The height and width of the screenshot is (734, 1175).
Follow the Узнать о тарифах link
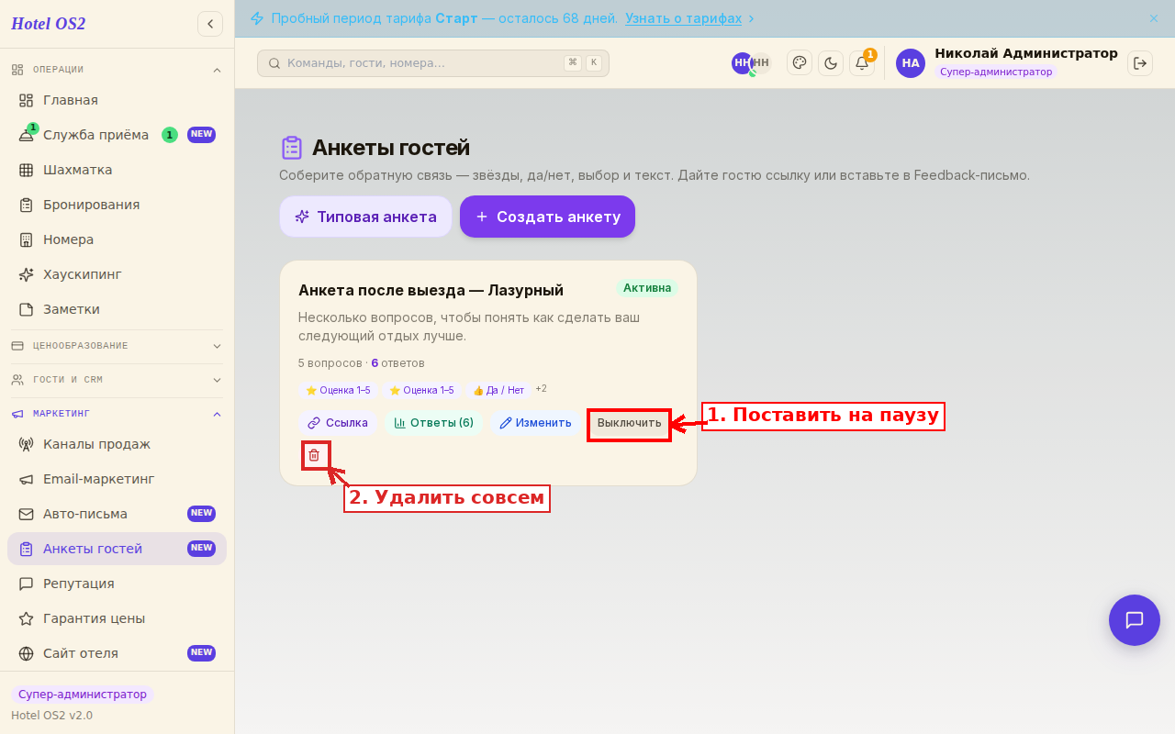click(x=684, y=18)
